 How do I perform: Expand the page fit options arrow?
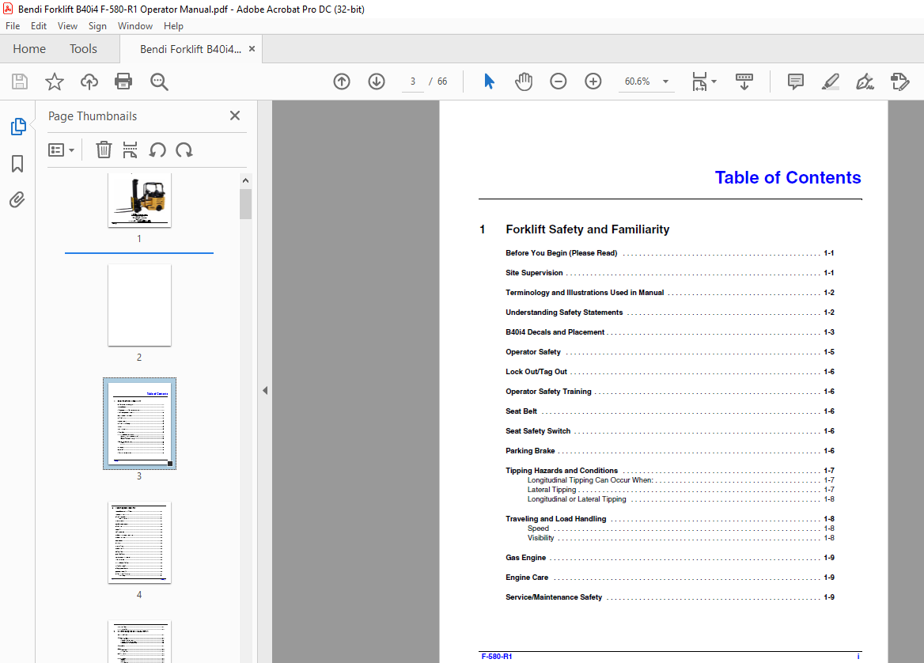[x=714, y=81]
